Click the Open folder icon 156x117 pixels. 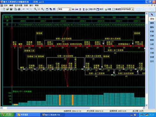click(7, 9)
